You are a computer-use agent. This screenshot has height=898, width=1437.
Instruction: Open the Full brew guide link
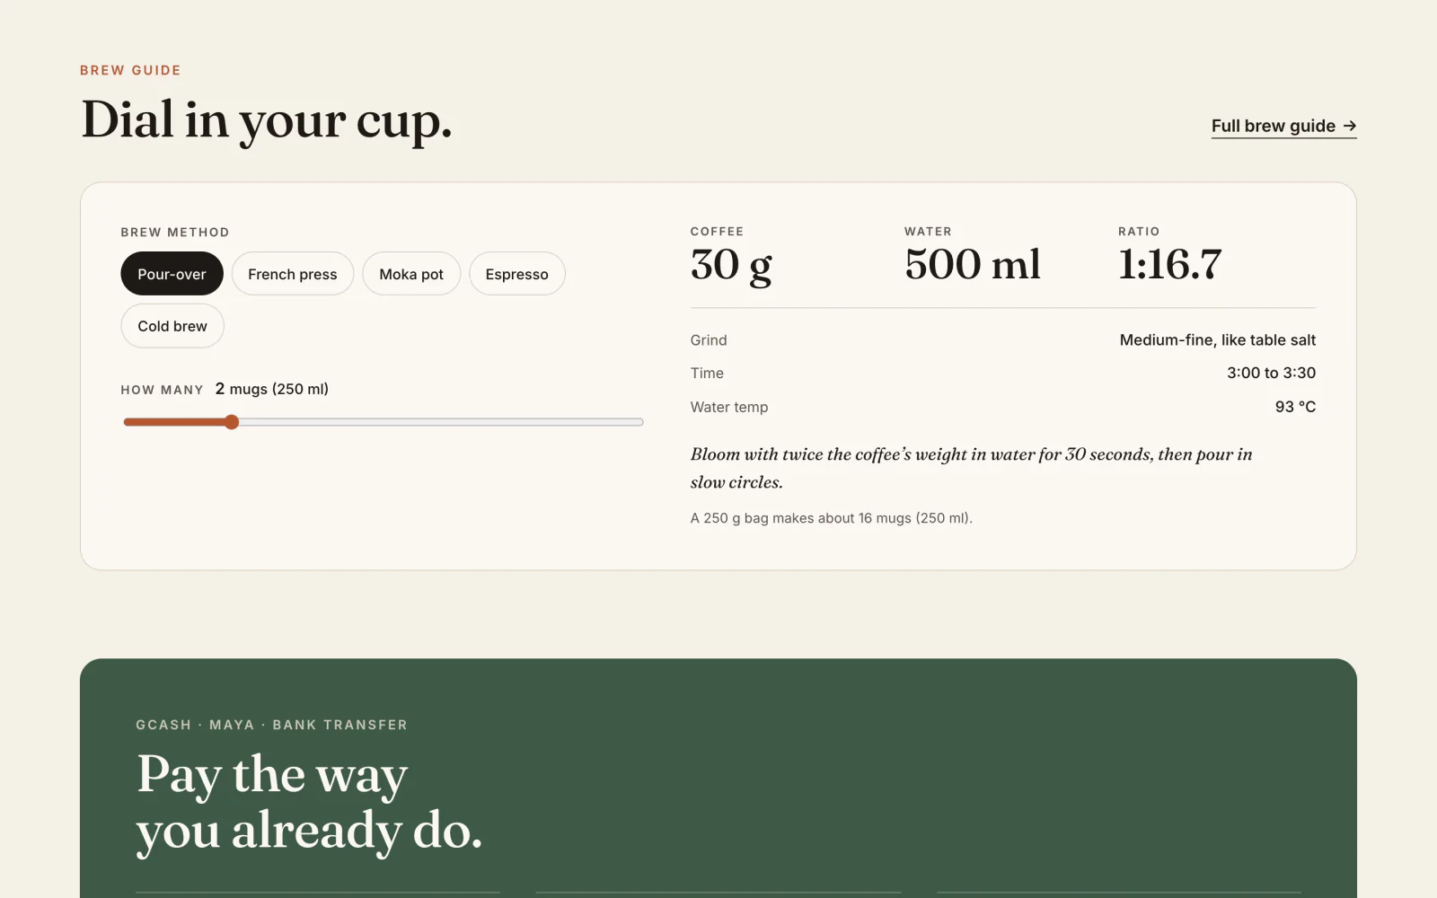click(x=1283, y=127)
